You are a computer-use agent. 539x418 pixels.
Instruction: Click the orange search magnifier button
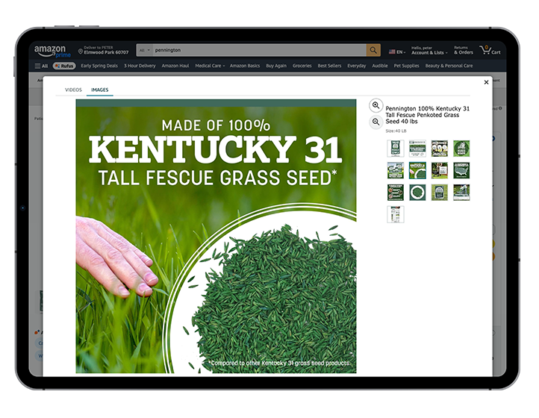pyautogui.click(x=373, y=50)
